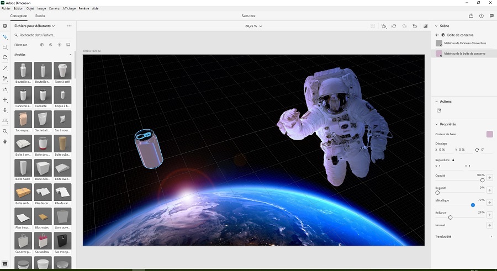Select the Zoom magnifier tool

click(5, 131)
